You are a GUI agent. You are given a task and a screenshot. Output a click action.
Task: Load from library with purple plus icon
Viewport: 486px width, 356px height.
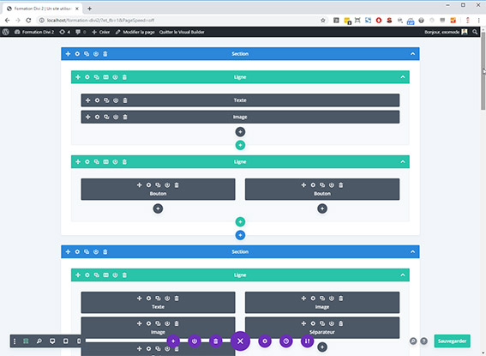pyautogui.click(x=173, y=341)
